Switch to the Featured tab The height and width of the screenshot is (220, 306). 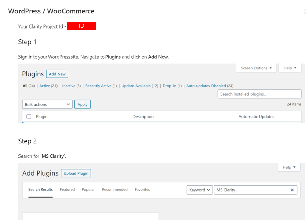click(x=67, y=190)
